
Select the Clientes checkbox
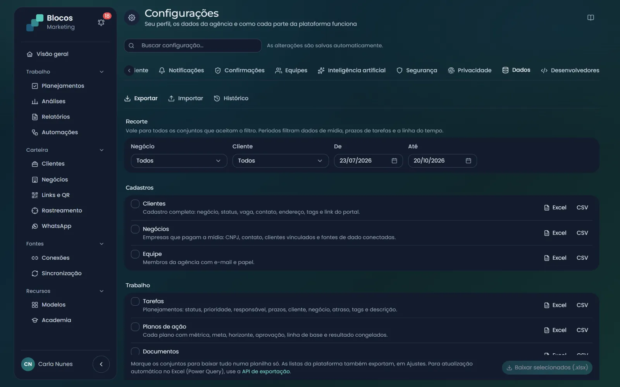(135, 204)
